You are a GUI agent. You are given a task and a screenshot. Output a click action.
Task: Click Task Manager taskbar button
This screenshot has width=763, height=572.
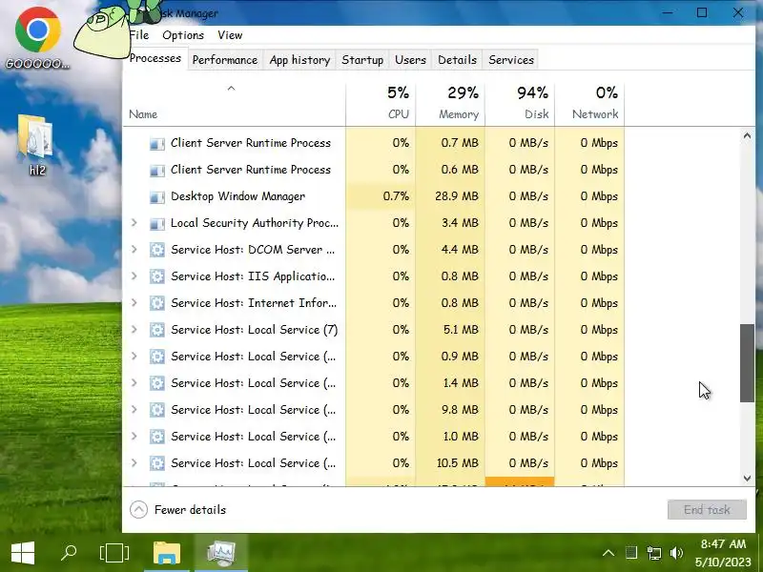click(x=221, y=553)
